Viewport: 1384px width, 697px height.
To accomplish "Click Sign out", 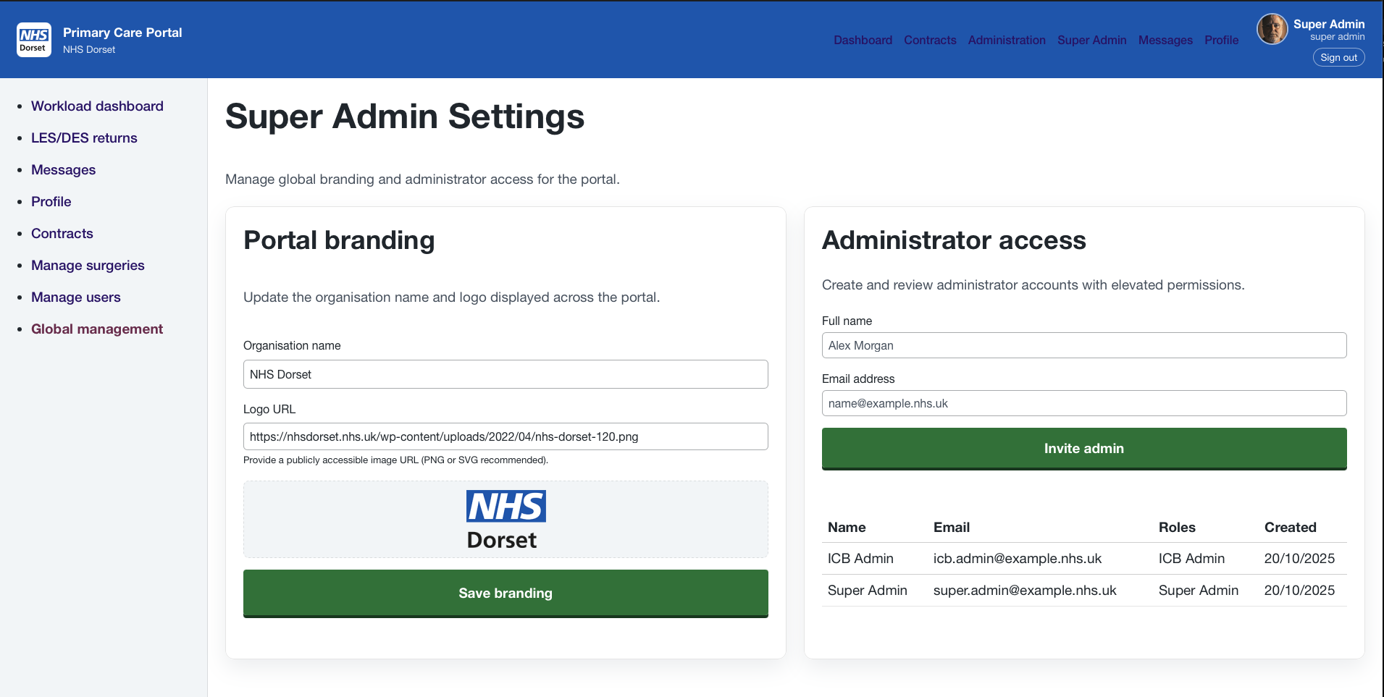I will tap(1338, 57).
